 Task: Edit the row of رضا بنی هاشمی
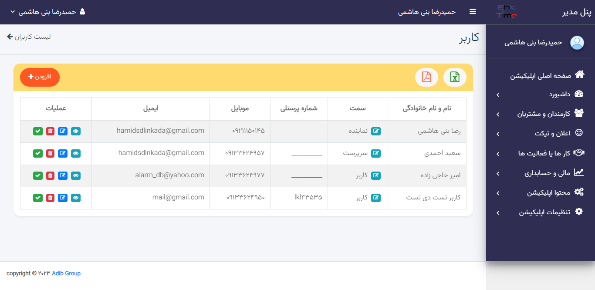[63, 131]
